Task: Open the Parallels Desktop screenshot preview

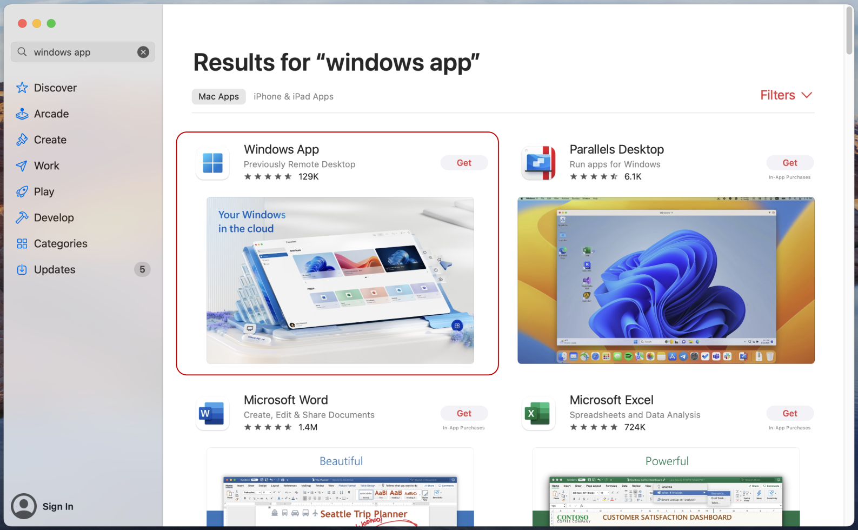Action: tap(666, 280)
